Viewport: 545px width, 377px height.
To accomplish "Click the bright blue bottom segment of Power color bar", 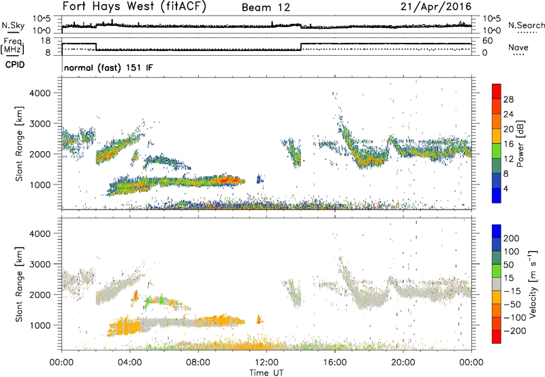I will [497, 195].
